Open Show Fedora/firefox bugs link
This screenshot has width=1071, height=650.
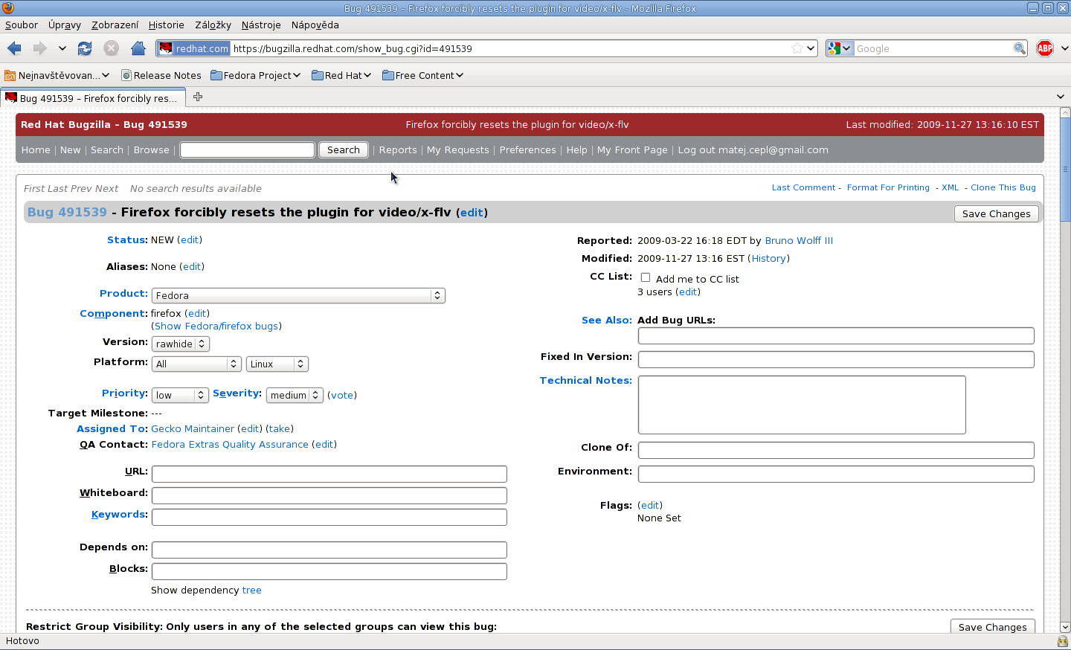tap(216, 326)
